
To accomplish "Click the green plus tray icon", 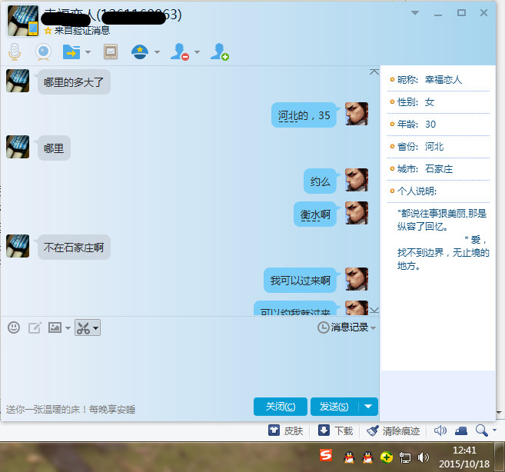I will point(386,457).
